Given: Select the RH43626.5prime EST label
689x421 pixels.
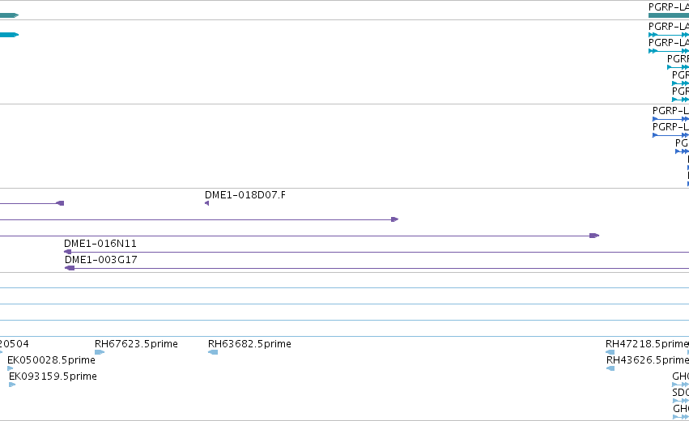Looking at the screenshot, I should click(x=647, y=360).
